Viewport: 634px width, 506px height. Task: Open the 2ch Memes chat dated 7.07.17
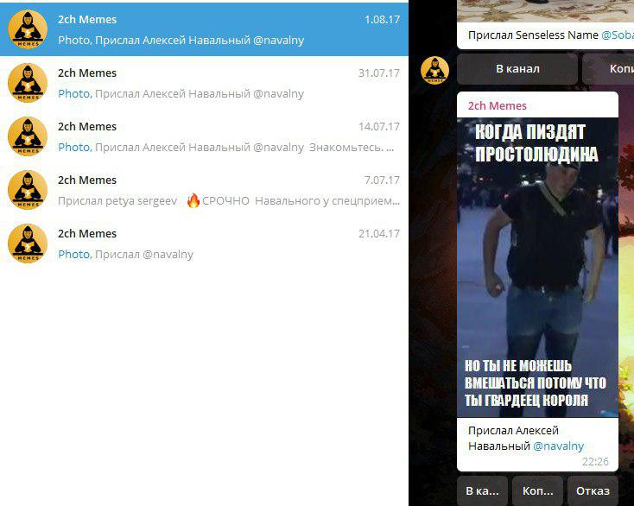(204, 190)
